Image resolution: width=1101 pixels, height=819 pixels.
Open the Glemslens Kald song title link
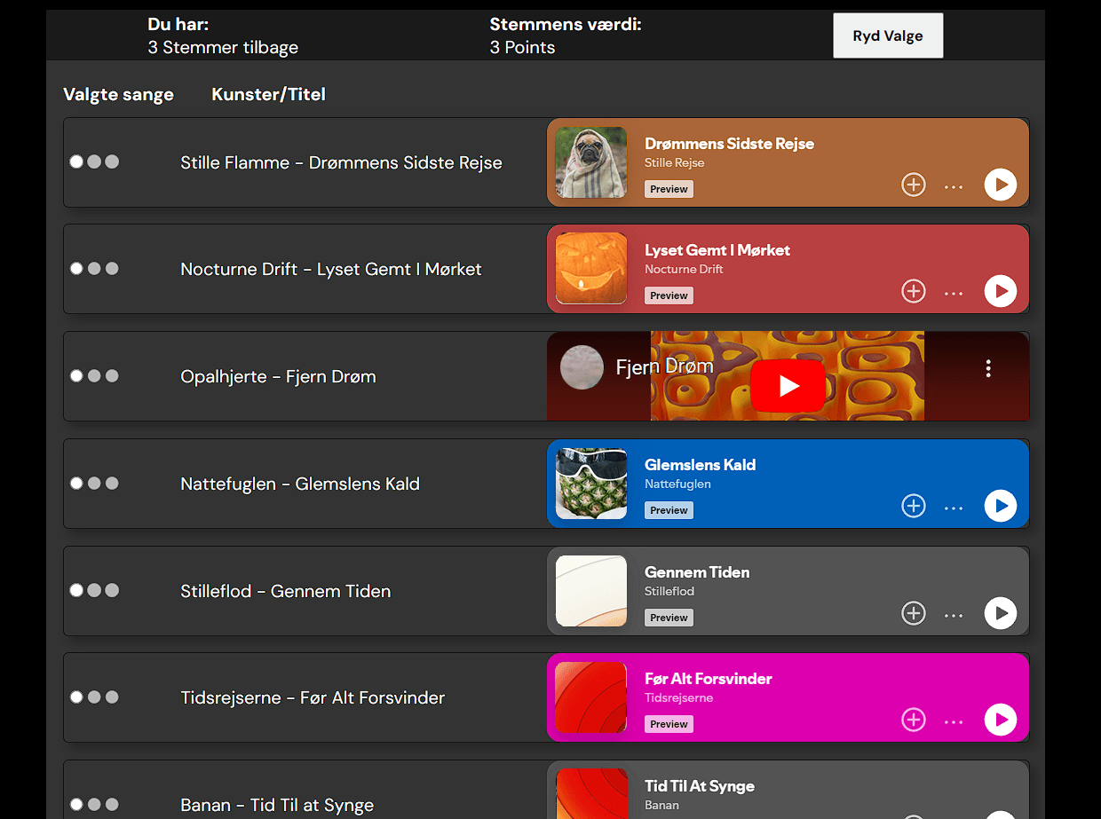700,465
